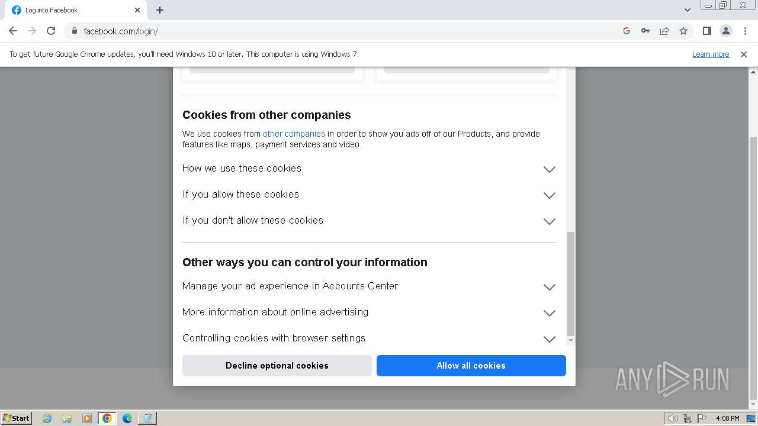The width and height of the screenshot is (758, 426).
Task: Expand Manage your ad experience section
Action: (x=549, y=287)
